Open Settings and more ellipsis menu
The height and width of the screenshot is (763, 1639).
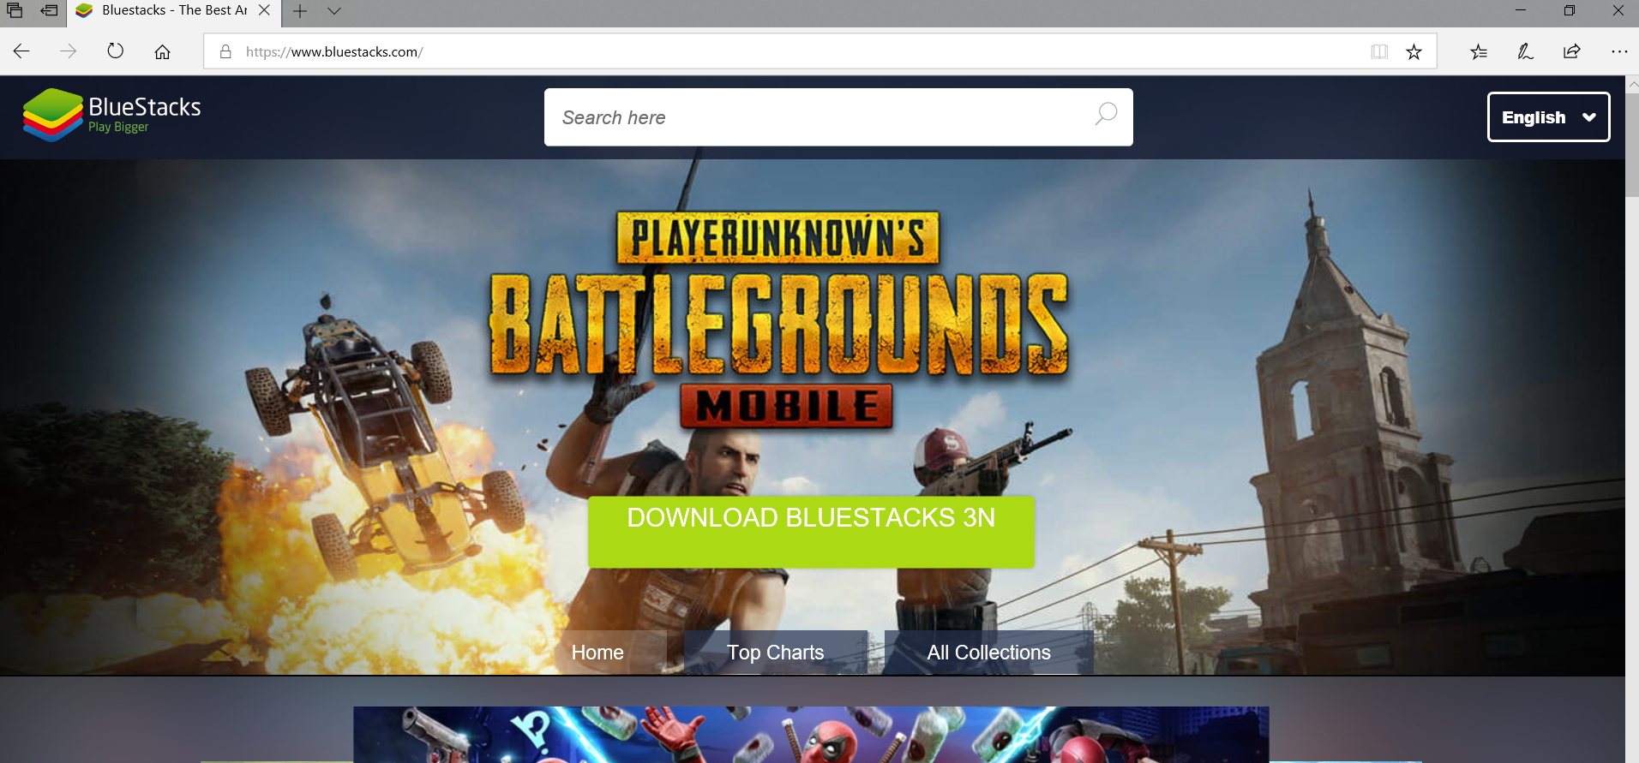[x=1618, y=51]
